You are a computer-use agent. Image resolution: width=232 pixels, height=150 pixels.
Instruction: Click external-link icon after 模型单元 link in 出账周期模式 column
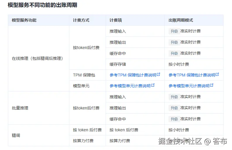(212, 85)
